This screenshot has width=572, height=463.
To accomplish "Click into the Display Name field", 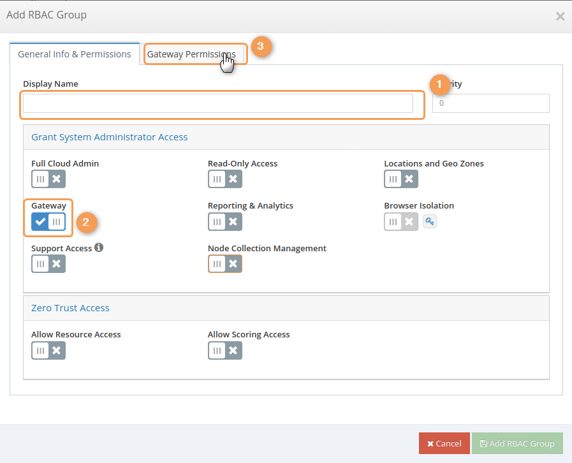I will pyautogui.click(x=217, y=103).
